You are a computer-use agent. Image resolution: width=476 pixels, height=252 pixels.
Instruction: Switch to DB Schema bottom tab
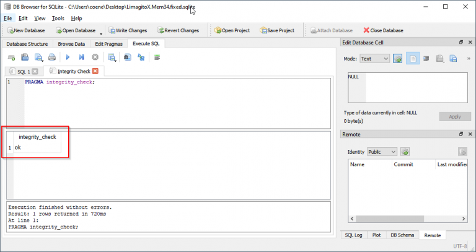pos(402,235)
